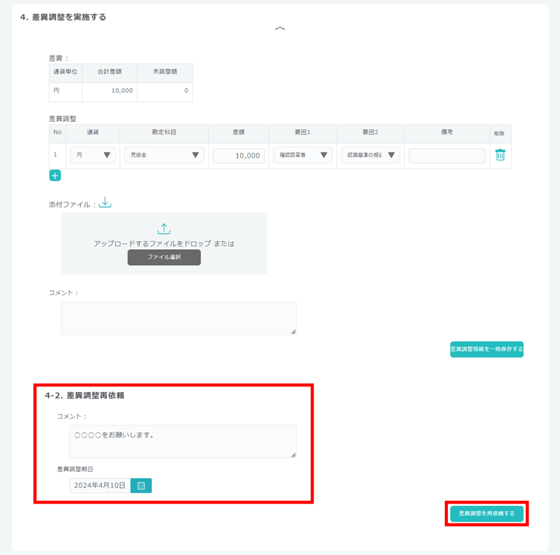Open the 要因1 dropdown showing 確認回答者
This screenshot has width=560, height=555.
[x=303, y=155]
